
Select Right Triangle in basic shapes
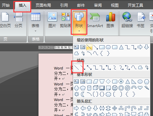coord(134,82)
